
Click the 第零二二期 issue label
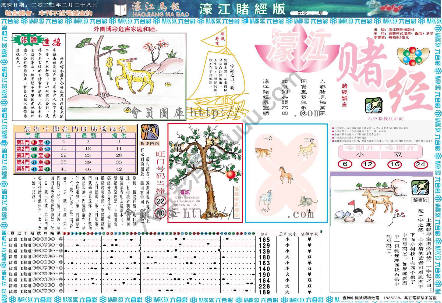[309, 13]
